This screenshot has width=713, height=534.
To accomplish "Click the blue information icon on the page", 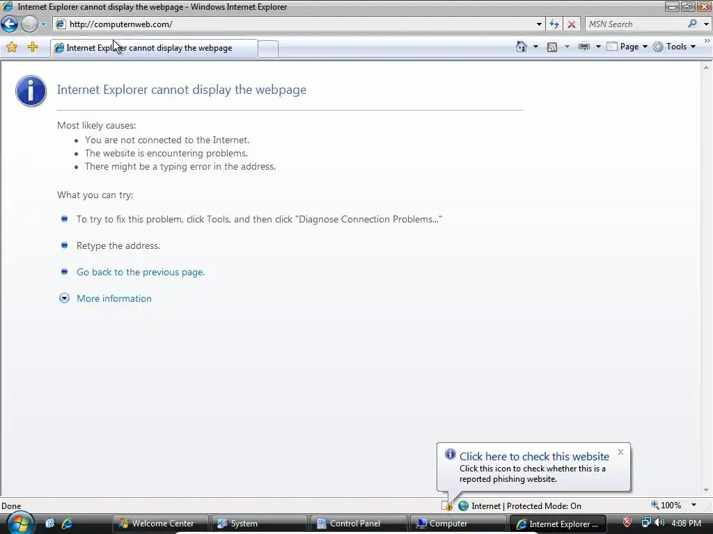I will point(31,91).
